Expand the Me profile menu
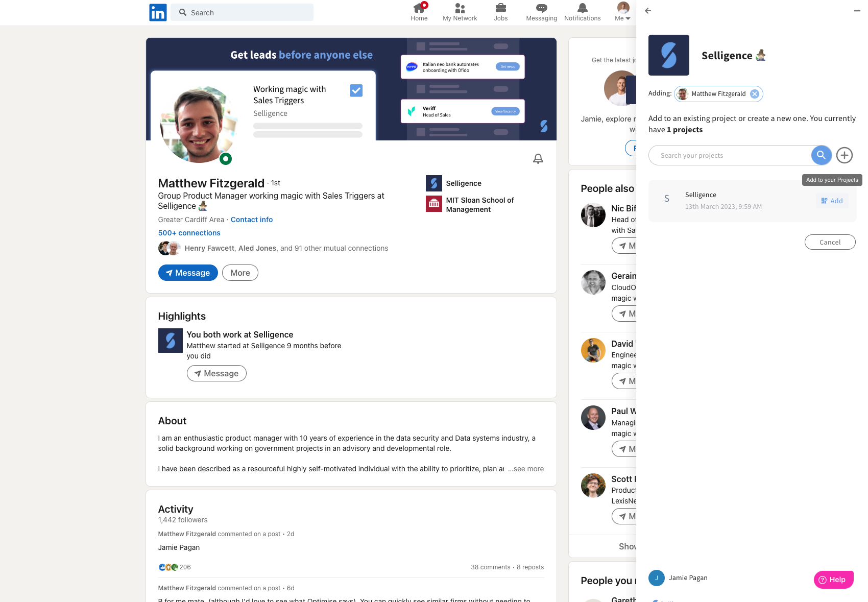This screenshot has width=868, height=602. pyautogui.click(x=623, y=12)
